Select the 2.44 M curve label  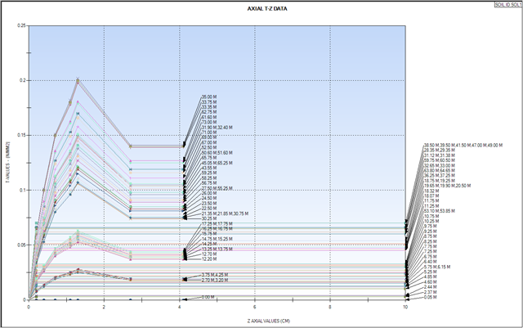(x=431, y=287)
